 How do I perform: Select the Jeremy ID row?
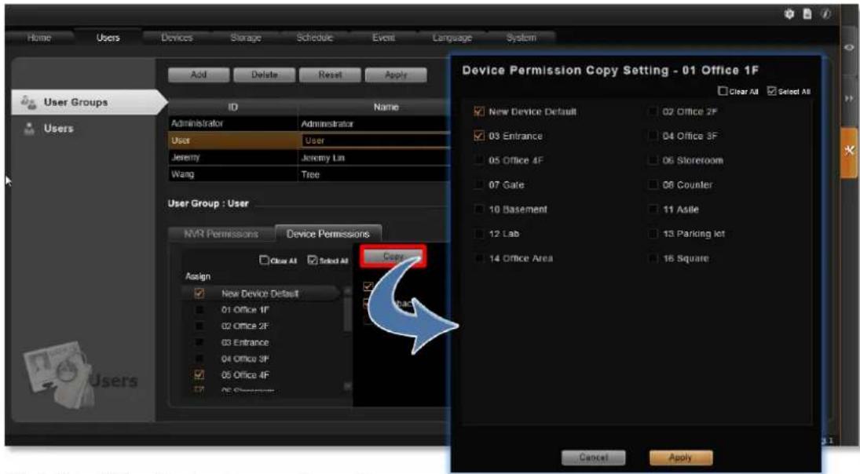[233, 157]
